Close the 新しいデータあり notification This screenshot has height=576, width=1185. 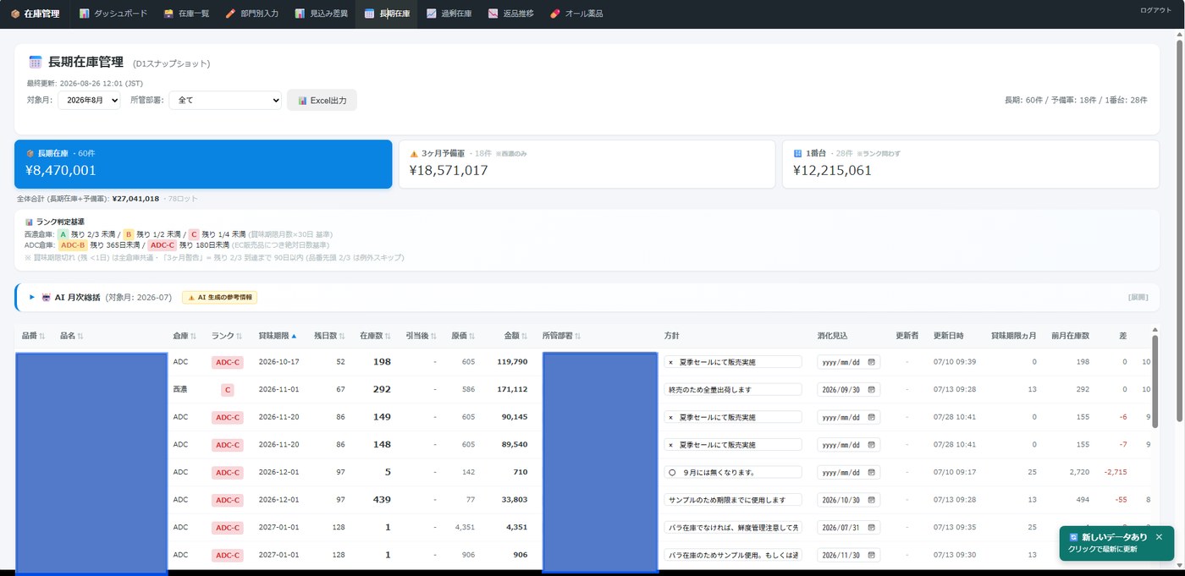tap(1159, 537)
